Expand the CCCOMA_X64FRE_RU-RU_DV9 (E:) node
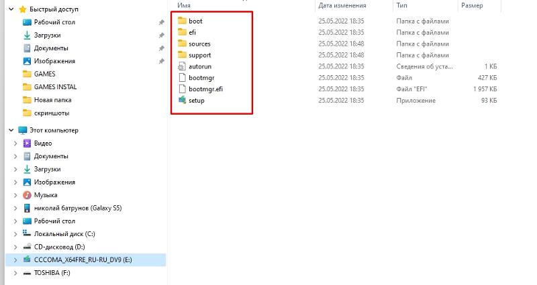 15,260
